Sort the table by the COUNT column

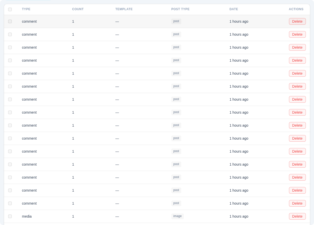pos(78,9)
